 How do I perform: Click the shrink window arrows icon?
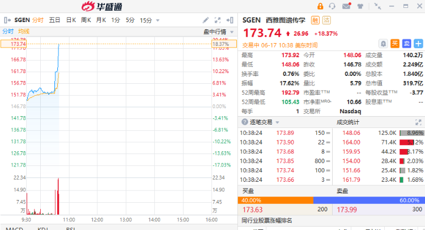(x=377, y=6)
